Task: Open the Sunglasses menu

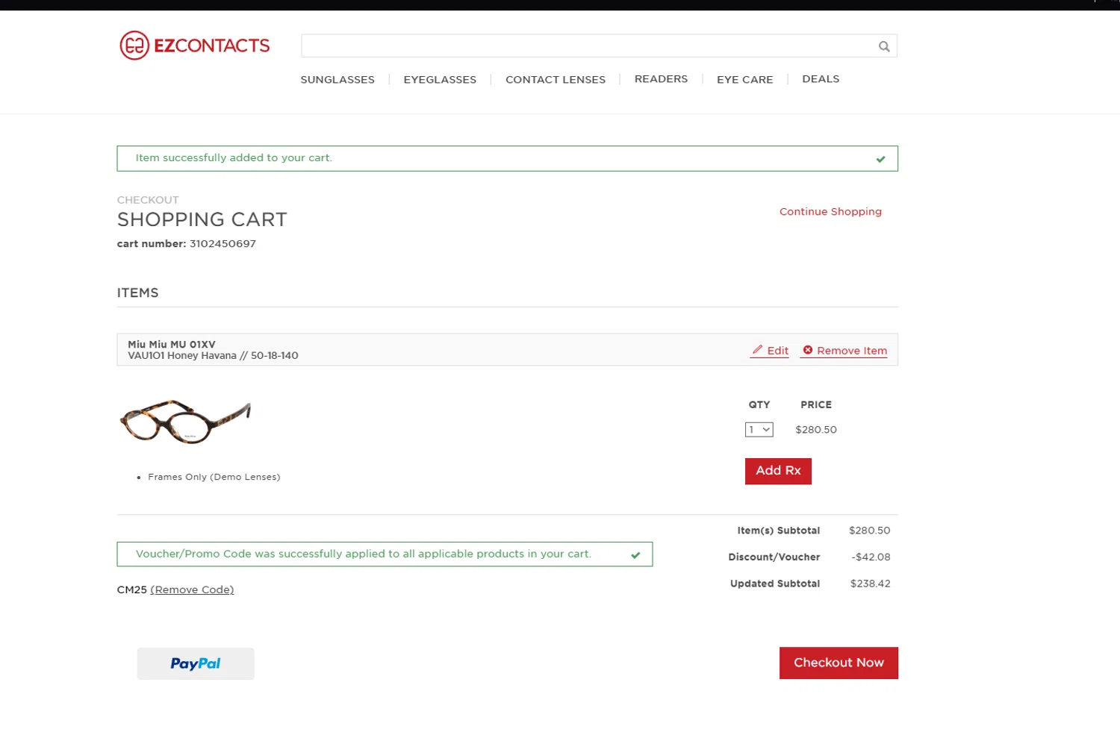Action: pos(337,80)
